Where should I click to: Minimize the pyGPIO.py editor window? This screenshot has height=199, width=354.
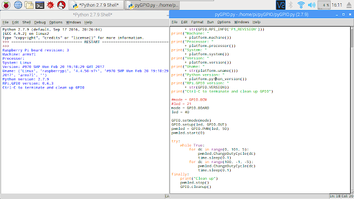click(337, 14)
